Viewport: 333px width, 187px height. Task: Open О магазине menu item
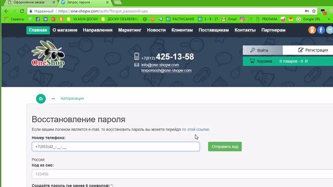pyautogui.click(x=65, y=30)
